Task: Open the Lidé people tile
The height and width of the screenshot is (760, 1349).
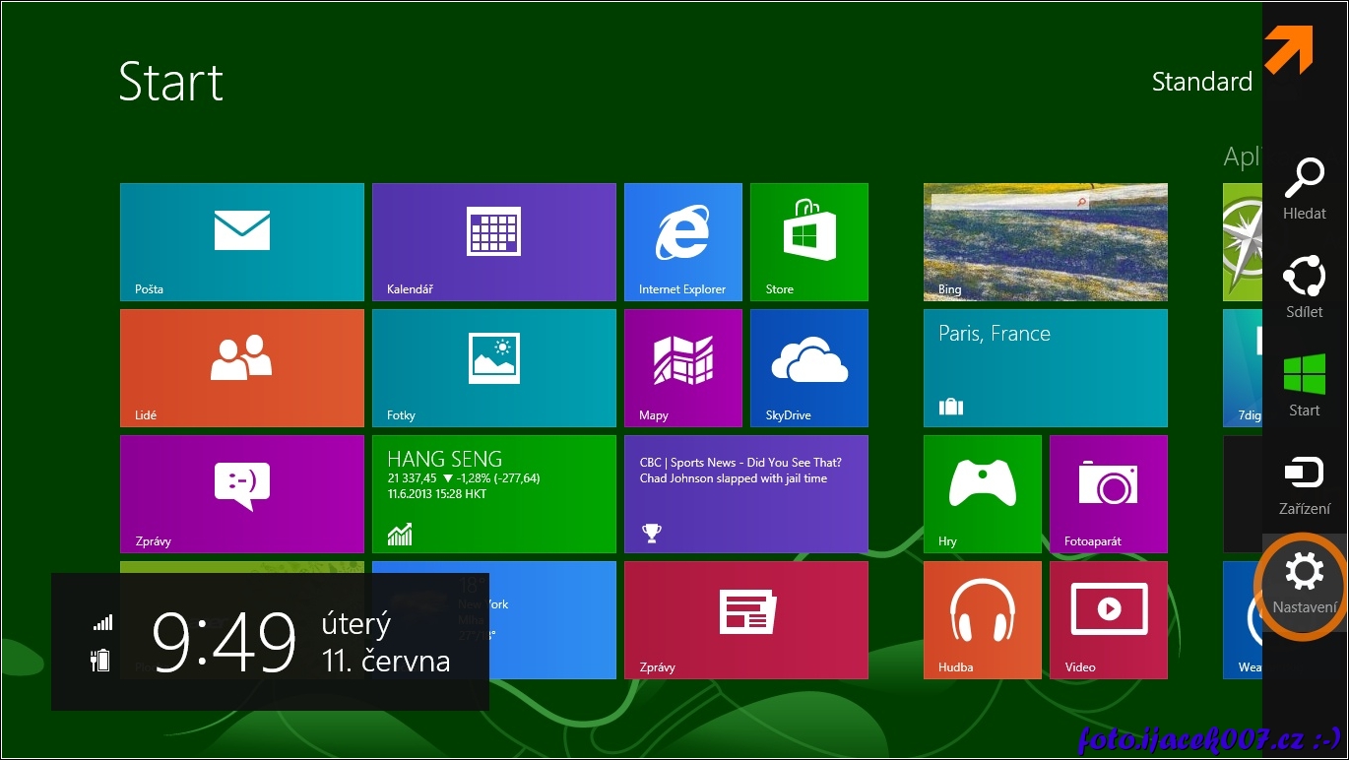Action: coord(242,367)
